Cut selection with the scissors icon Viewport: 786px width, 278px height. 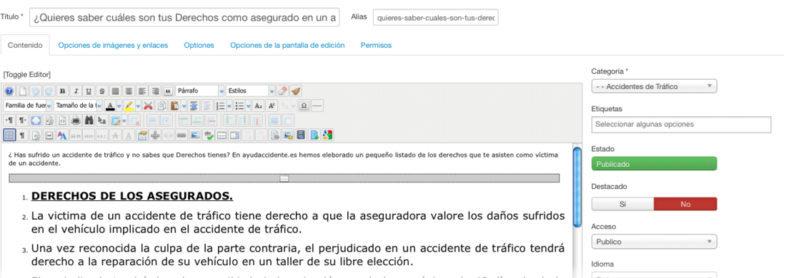pyautogui.click(x=149, y=105)
